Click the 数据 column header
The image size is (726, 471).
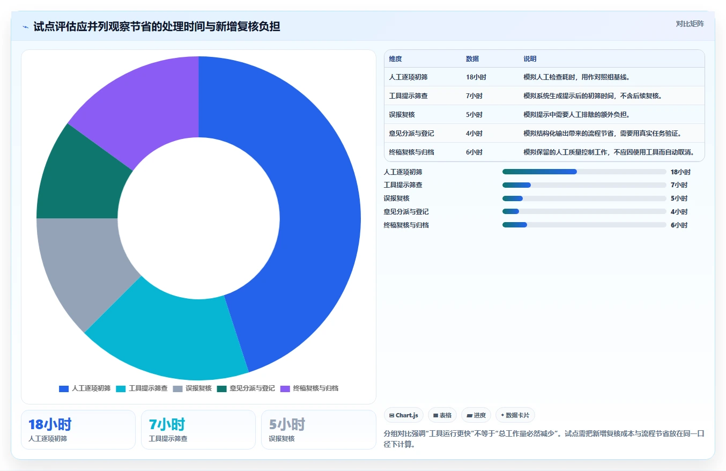click(x=472, y=59)
